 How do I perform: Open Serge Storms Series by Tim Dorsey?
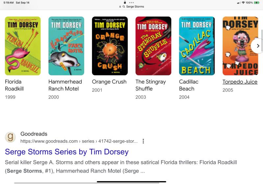(67, 152)
